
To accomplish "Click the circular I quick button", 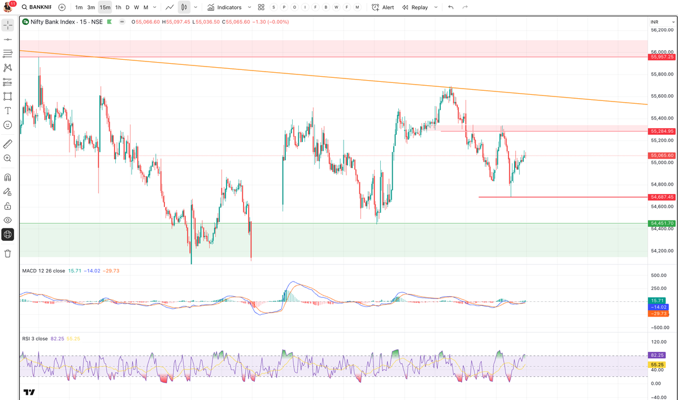I will (x=305, y=7).
